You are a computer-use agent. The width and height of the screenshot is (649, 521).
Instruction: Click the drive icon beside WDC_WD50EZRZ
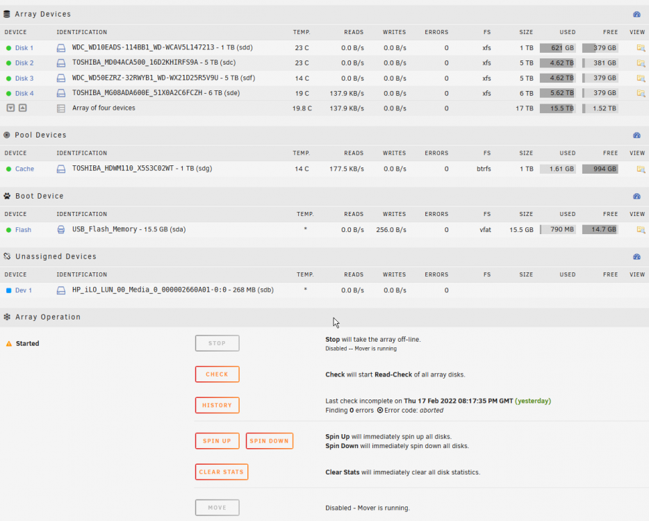pyautogui.click(x=61, y=78)
